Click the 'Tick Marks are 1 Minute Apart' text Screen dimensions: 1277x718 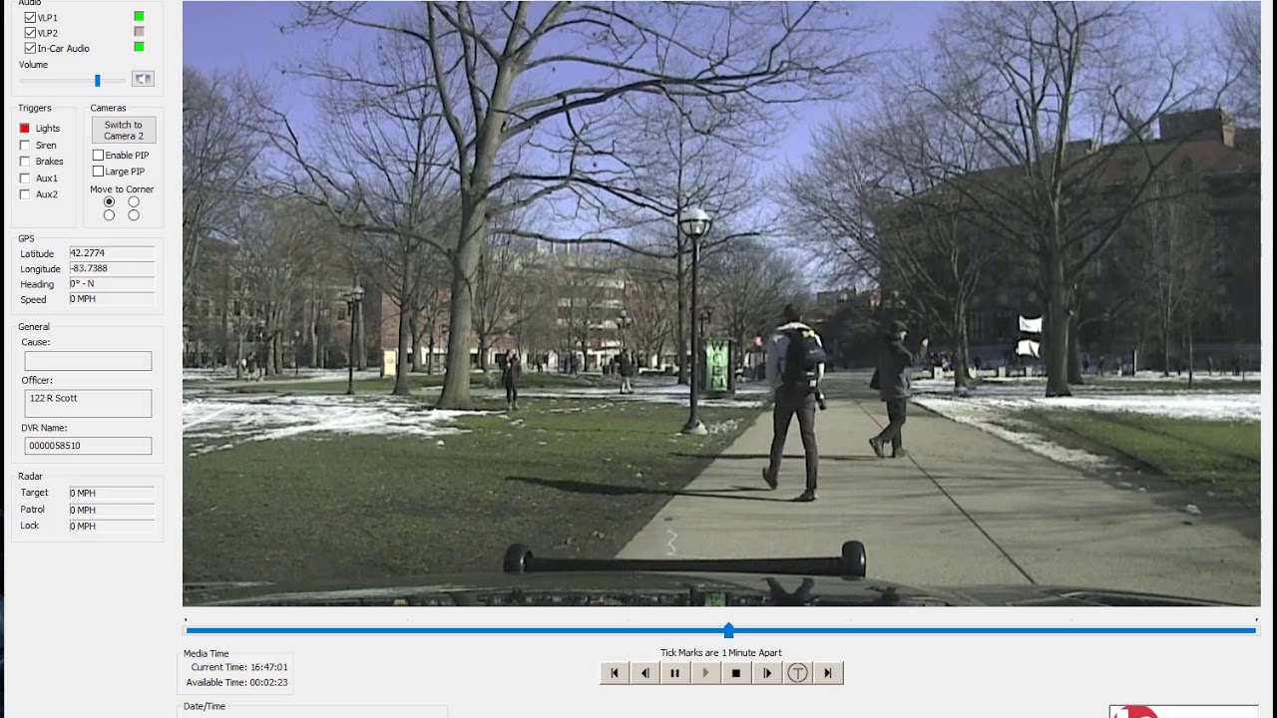click(x=721, y=653)
